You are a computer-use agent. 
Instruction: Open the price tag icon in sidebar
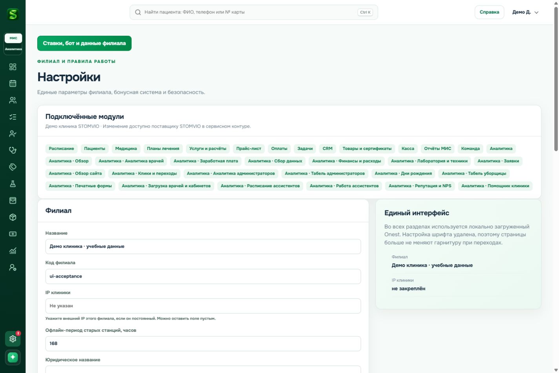click(x=13, y=167)
